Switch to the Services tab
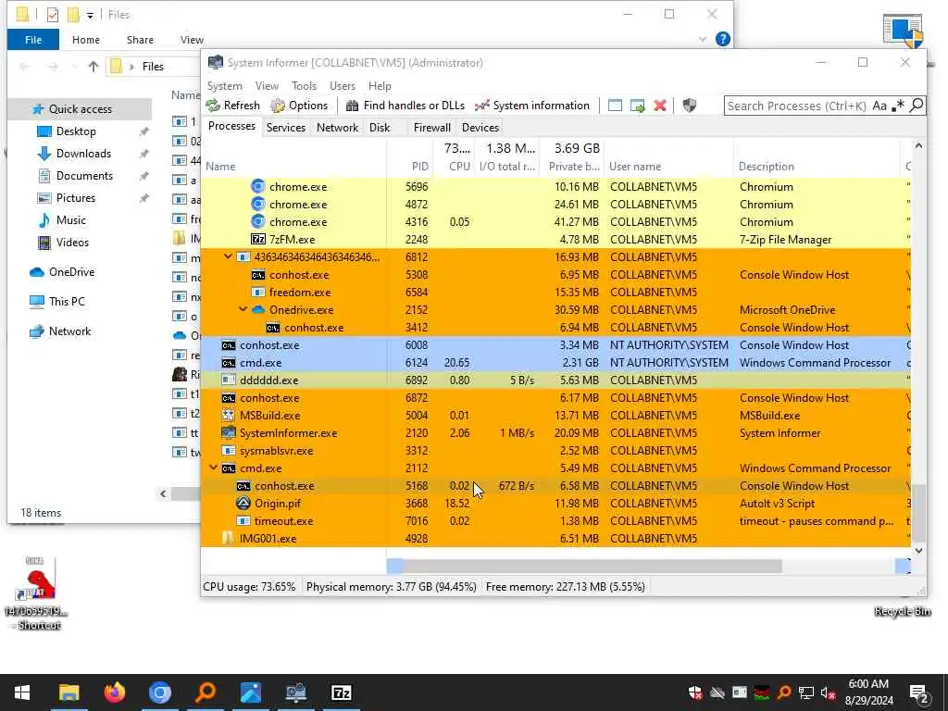 click(286, 128)
